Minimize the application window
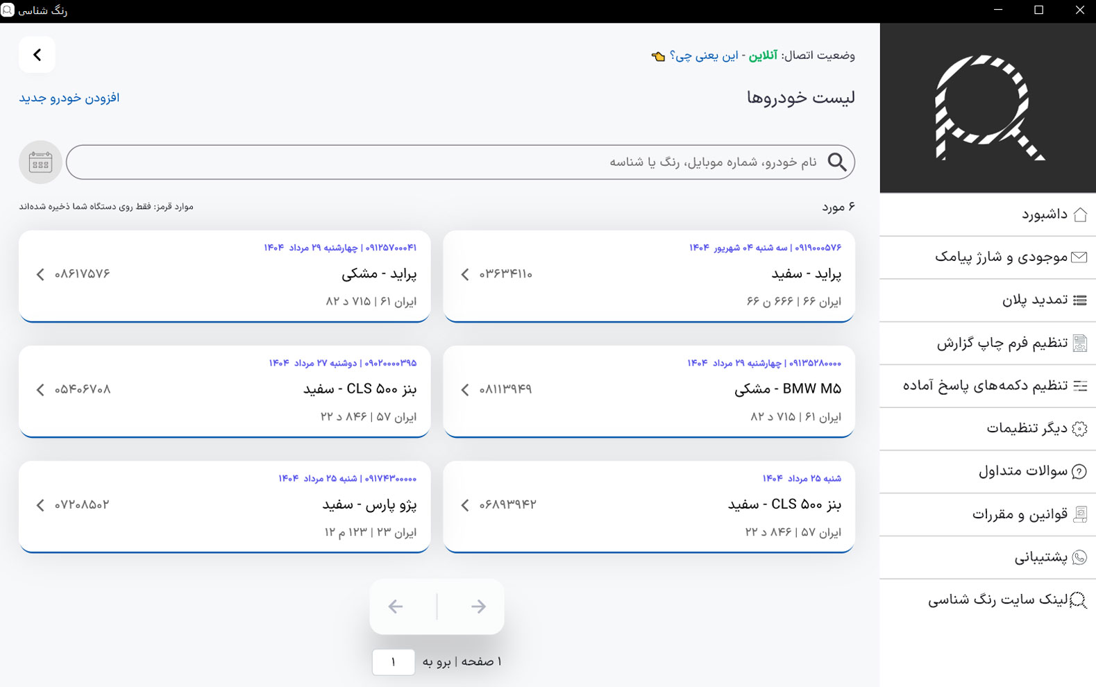 (998, 10)
